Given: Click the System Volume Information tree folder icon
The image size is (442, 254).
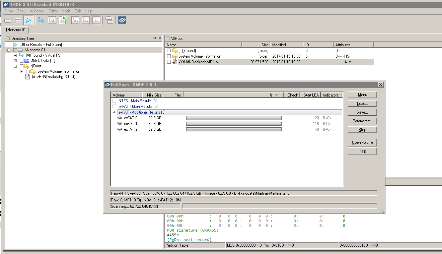Looking at the screenshot, I should [x=33, y=71].
